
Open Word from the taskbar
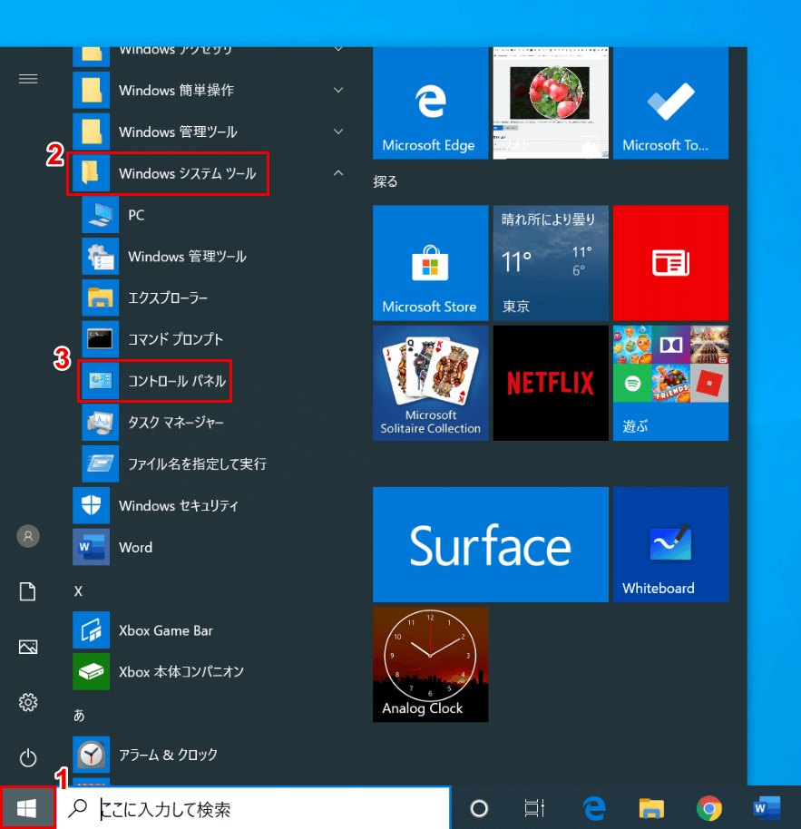[767, 808]
